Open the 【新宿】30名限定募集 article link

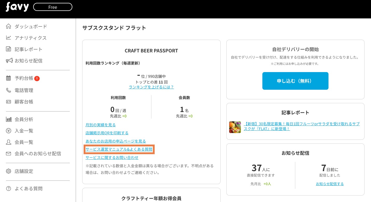pyautogui.click(x=302, y=126)
